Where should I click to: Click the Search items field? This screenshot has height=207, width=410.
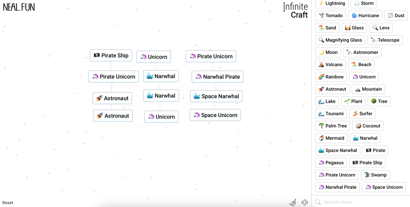pos(359,202)
